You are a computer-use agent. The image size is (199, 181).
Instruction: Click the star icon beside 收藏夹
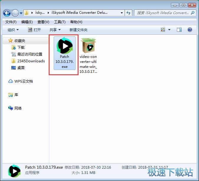point(10,41)
